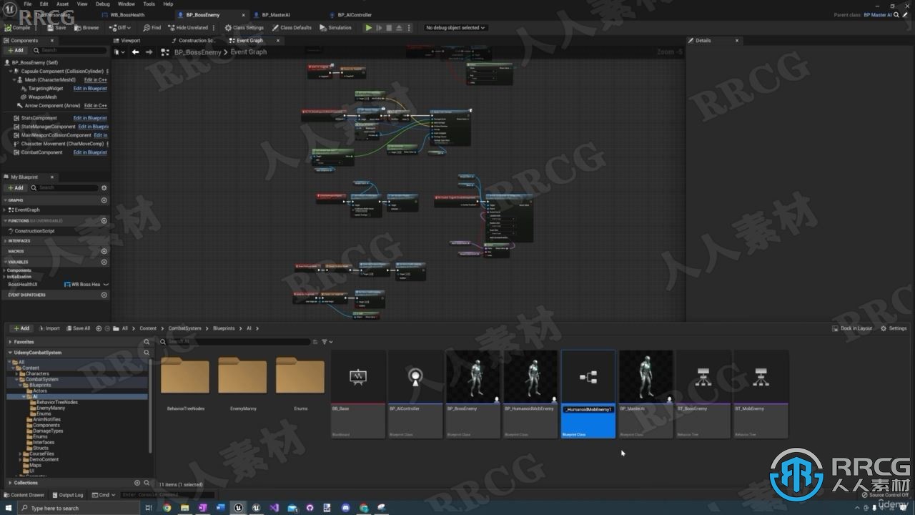This screenshot has height=515, width=915.
Task: Open Content Browser filter options dropdown
Action: pos(327,342)
